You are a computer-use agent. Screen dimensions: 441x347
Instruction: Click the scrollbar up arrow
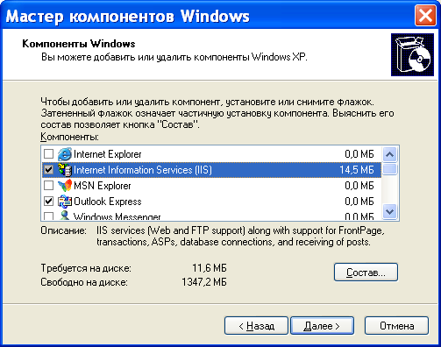point(390,154)
